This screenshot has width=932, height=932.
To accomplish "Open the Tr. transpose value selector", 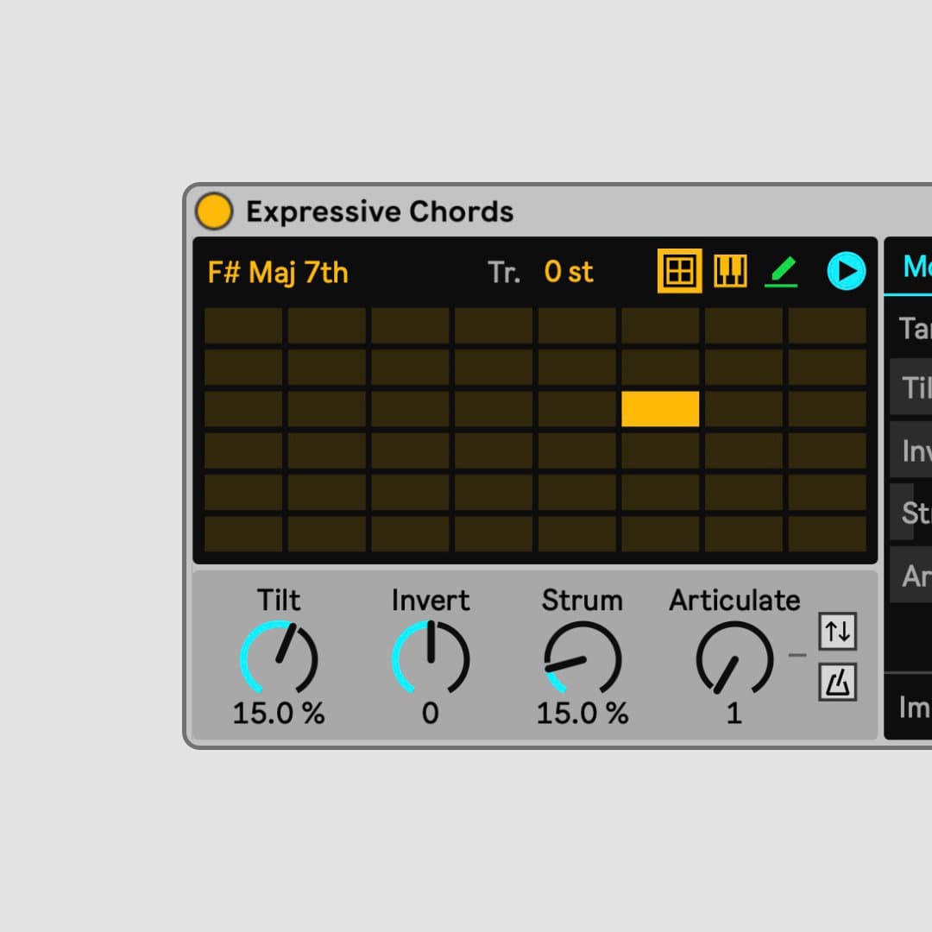I will point(503,272).
